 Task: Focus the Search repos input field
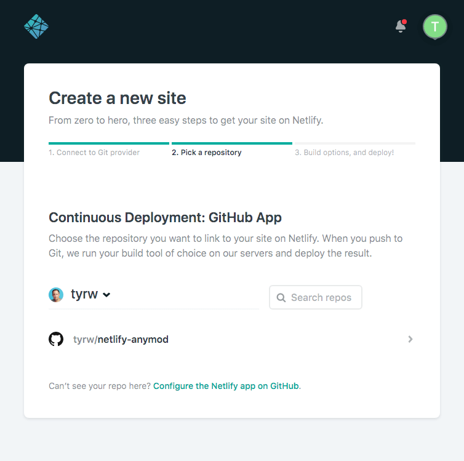pyautogui.click(x=316, y=297)
